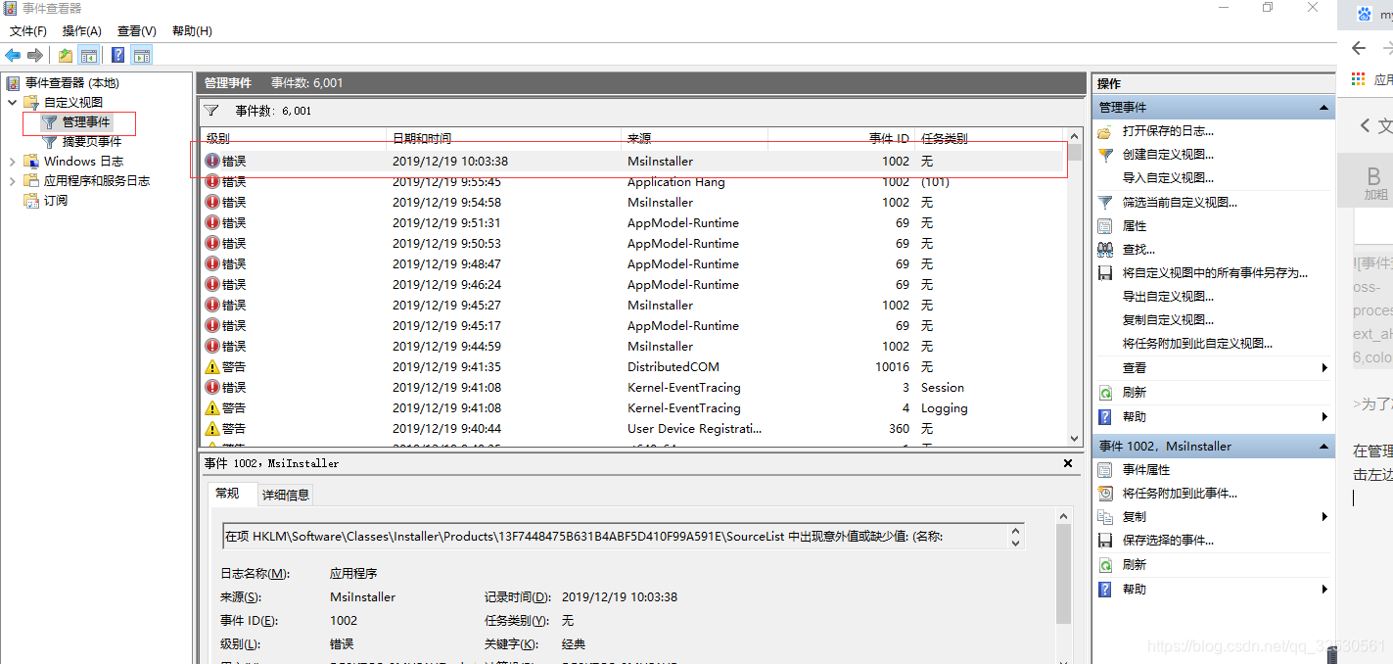Open the 查看 submenu arrow in actions pane

click(1324, 368)
